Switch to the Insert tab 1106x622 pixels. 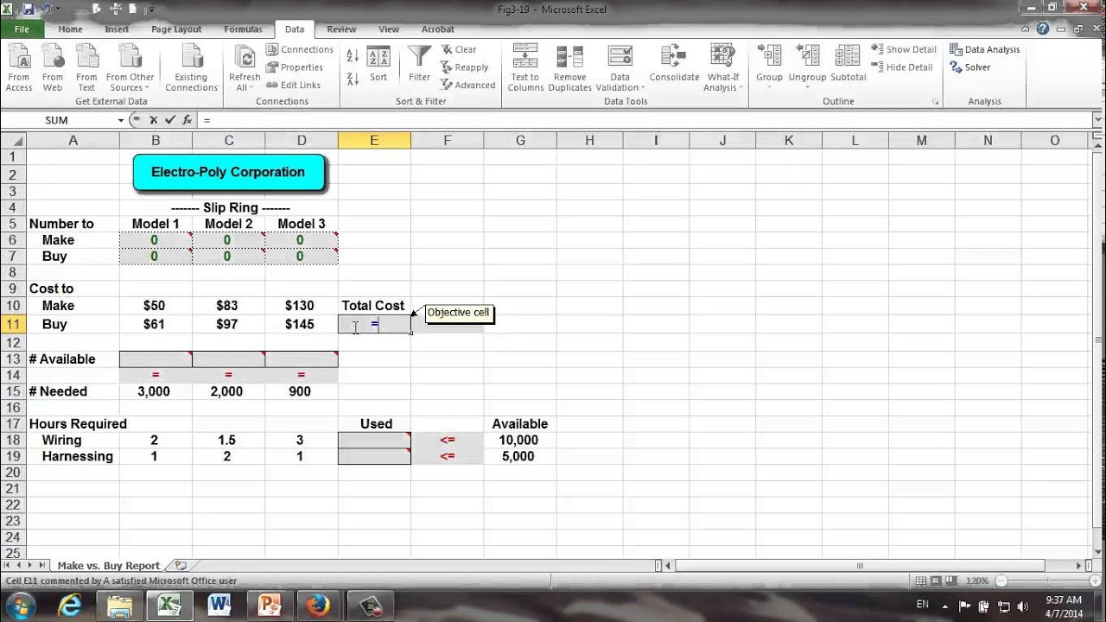tap(117, 29)
